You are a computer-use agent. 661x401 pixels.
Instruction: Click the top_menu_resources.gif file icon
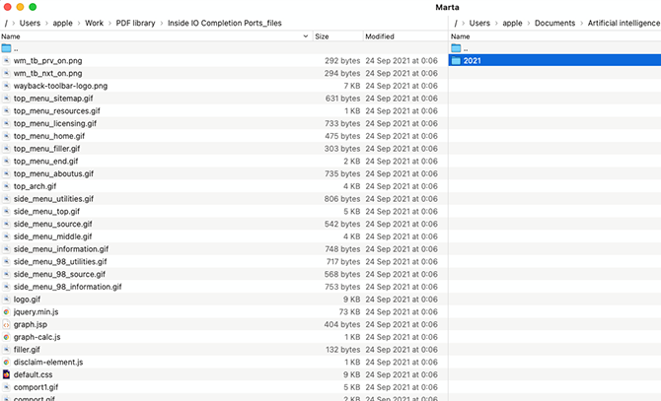(x=6, y=111)
